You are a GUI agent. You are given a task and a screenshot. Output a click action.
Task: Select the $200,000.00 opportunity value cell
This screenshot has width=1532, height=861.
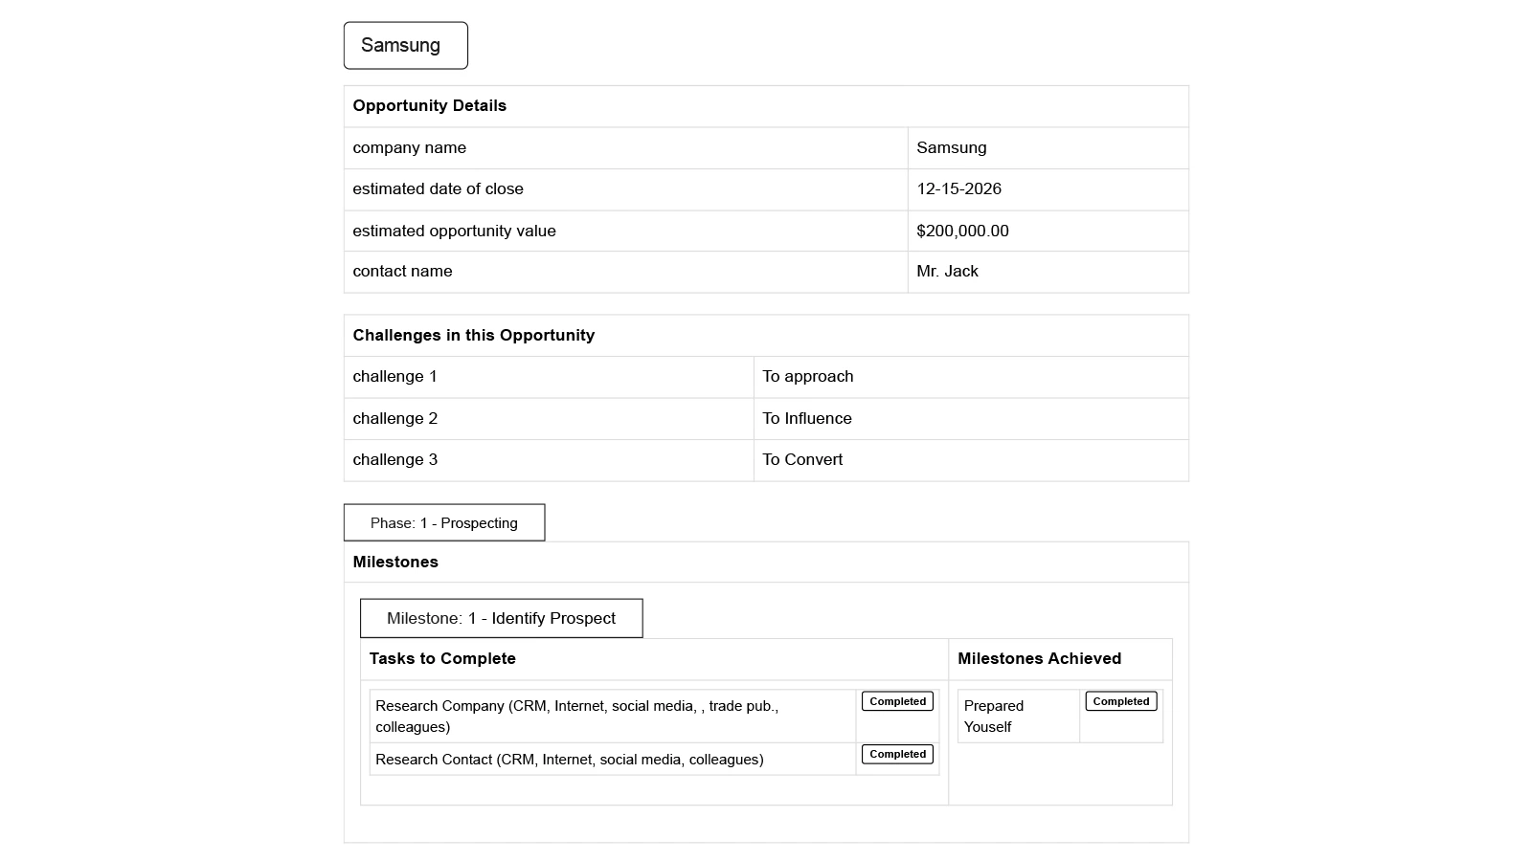coord(962,231)
